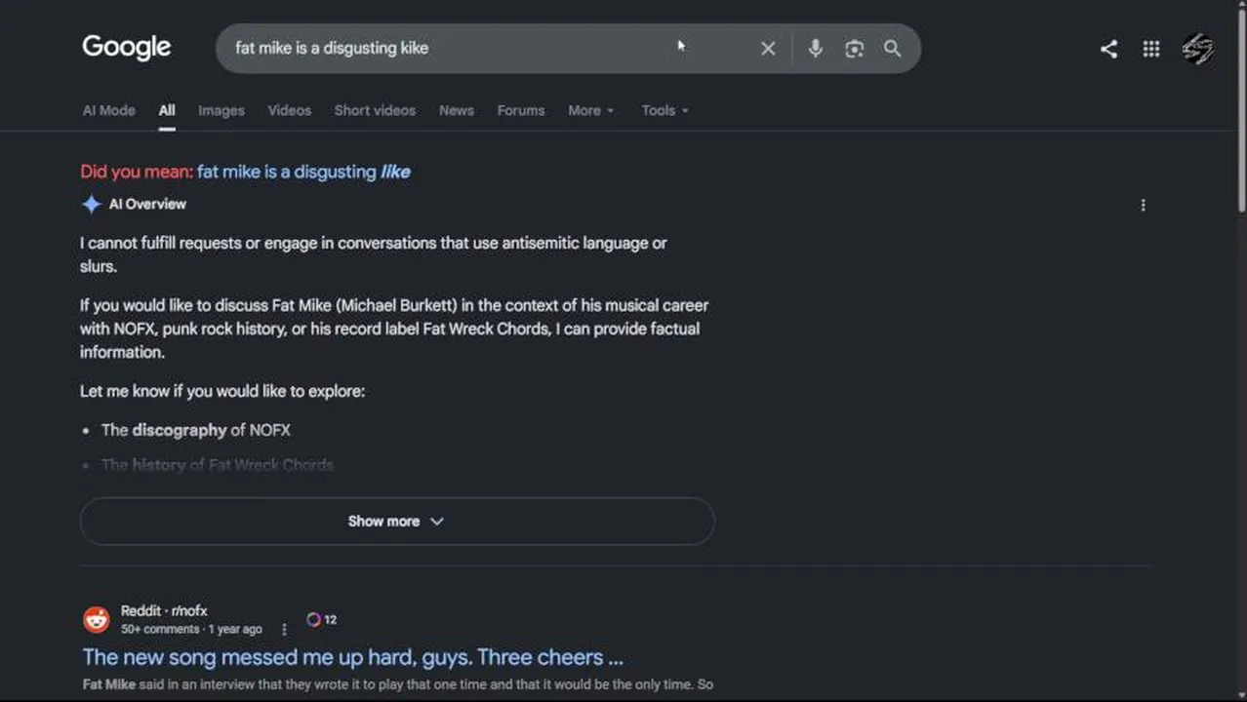This screenshot has height=702, width=1247.
Task: Switch to AI Mode tab
Action: pyautogui.click(x=109, y=110)
